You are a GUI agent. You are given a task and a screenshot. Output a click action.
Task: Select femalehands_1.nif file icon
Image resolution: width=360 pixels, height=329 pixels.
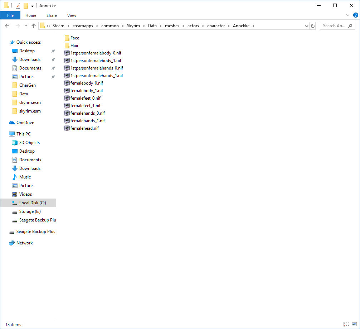coord(67,121)
